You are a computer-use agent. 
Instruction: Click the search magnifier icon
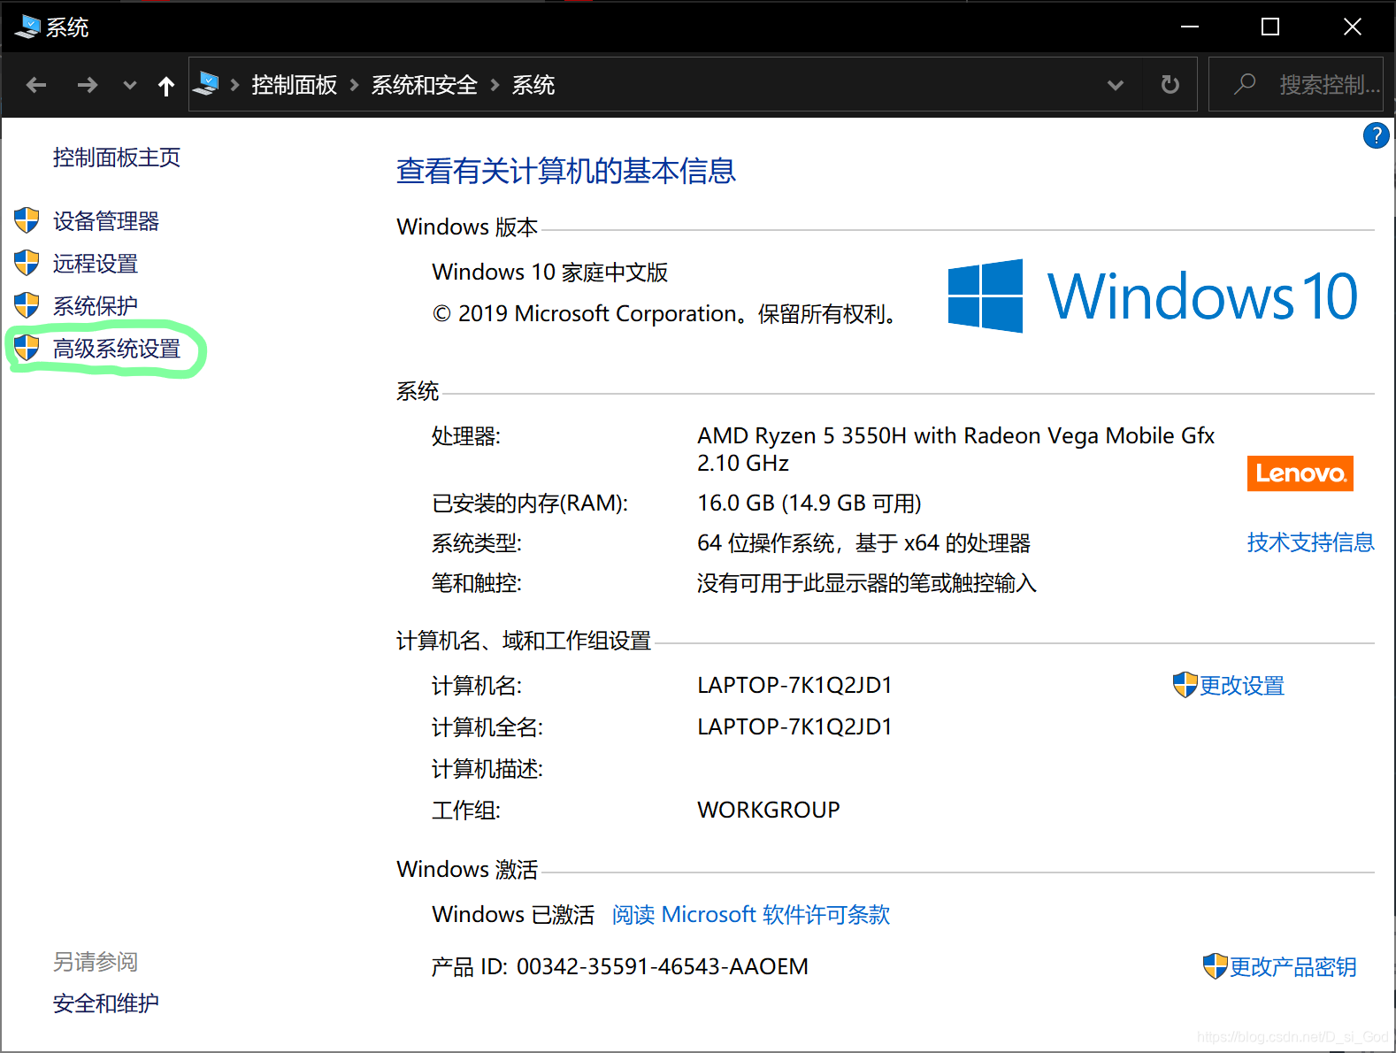[1245, 84]
